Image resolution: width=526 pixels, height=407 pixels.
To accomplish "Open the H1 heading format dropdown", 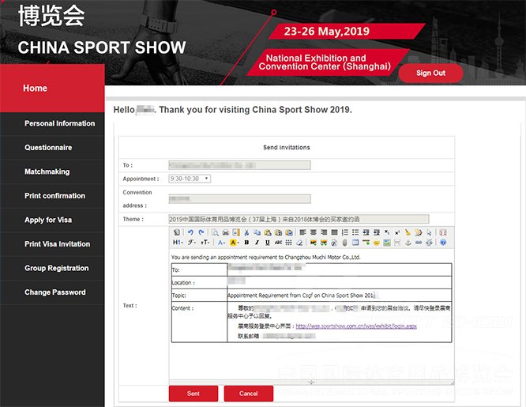I will point(178,243).
